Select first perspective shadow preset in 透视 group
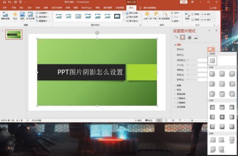The height and width of the screenshot is (156, 238). coord(213,140)
